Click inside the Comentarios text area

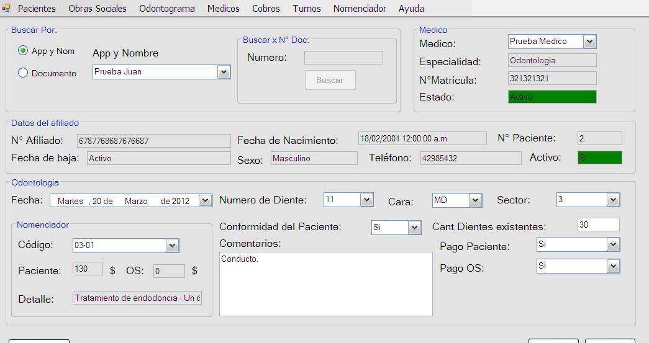click(x=325, y=283)
